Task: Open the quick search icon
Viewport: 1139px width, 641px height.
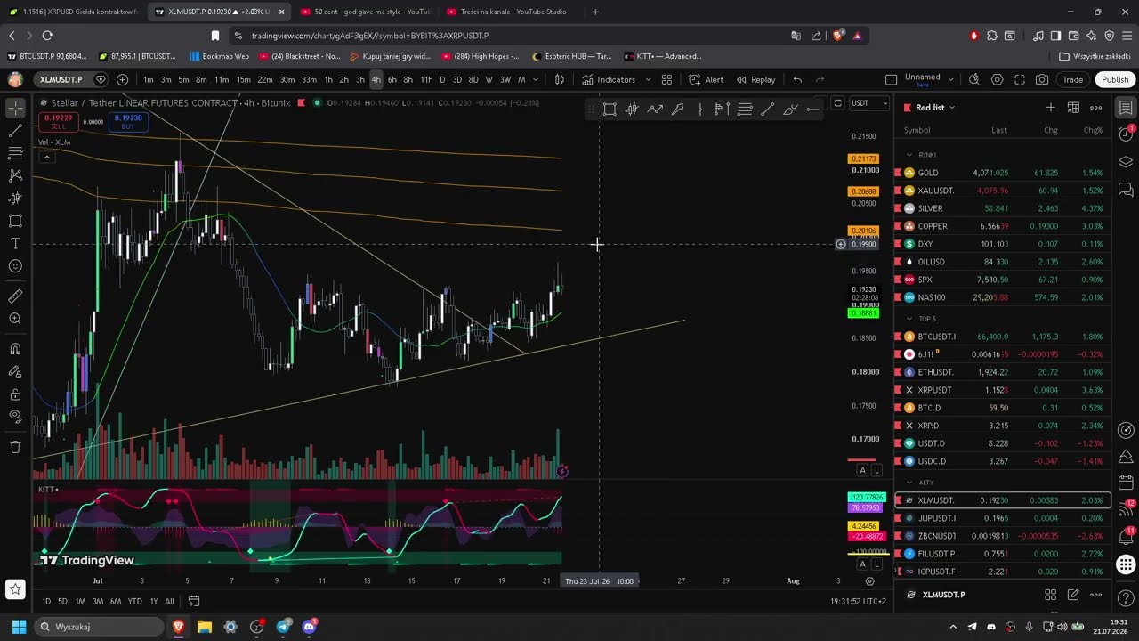Action: tap(974, 79)
